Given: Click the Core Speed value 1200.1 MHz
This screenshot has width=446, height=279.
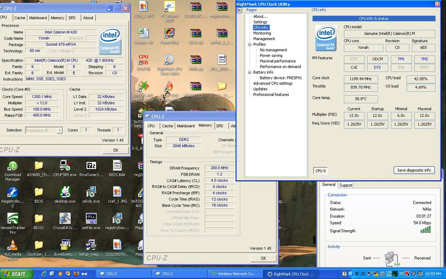Looking at the screenshot, I should [x=42, y=97].
